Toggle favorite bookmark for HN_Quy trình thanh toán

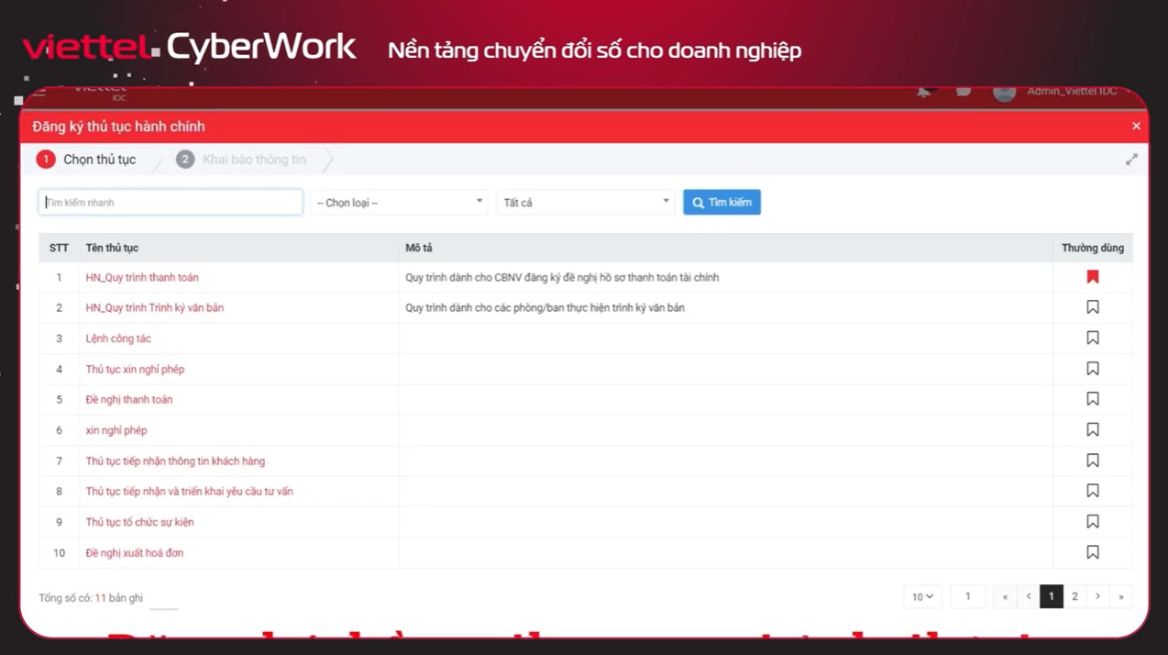[x=1092, y=277]
